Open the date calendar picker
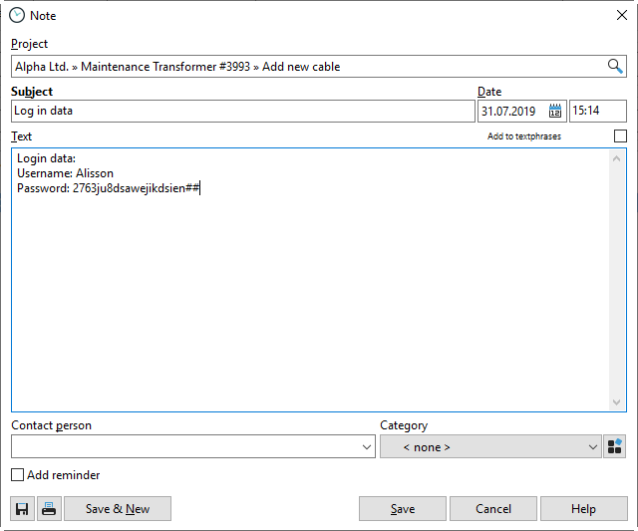The image size is (638, 531). [x=555, y=111]
